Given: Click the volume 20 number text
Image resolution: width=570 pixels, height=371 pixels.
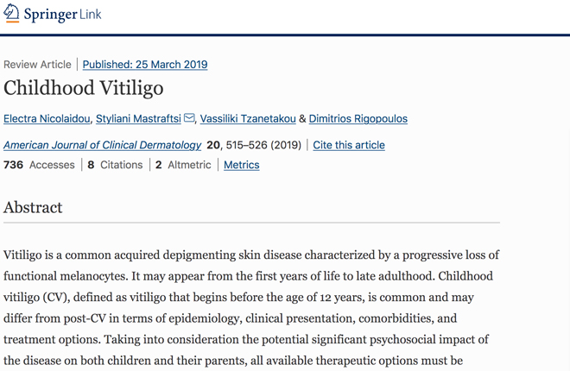Looking at the screenshot, I should point(213,145).
